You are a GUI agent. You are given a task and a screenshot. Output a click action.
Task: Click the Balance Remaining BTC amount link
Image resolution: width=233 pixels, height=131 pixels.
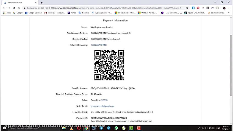[99, 45]
